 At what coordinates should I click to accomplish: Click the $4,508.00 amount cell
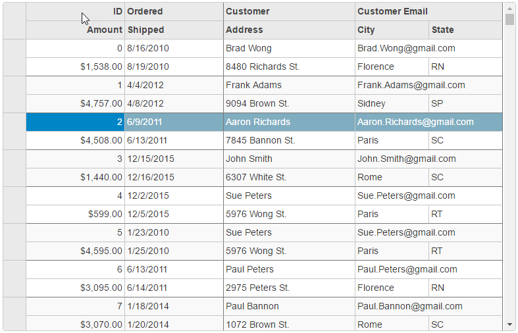point(76,140)
